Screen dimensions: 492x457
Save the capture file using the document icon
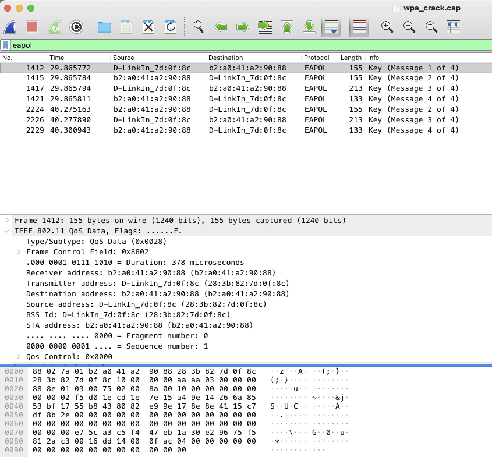[x=126, y=27]
